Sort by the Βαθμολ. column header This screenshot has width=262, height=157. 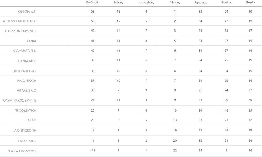tap(93, 2)
